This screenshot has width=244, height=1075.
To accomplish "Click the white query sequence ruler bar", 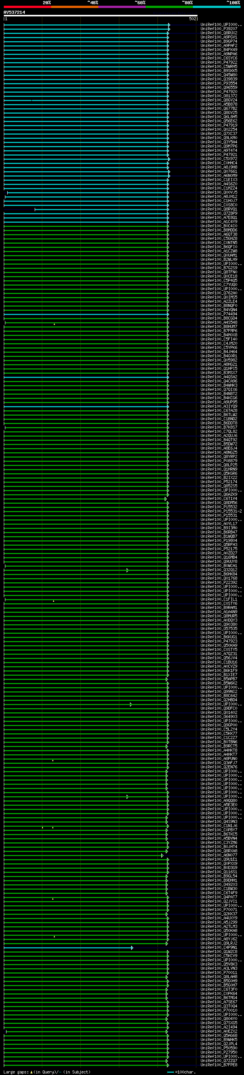I will coord(101,16).
